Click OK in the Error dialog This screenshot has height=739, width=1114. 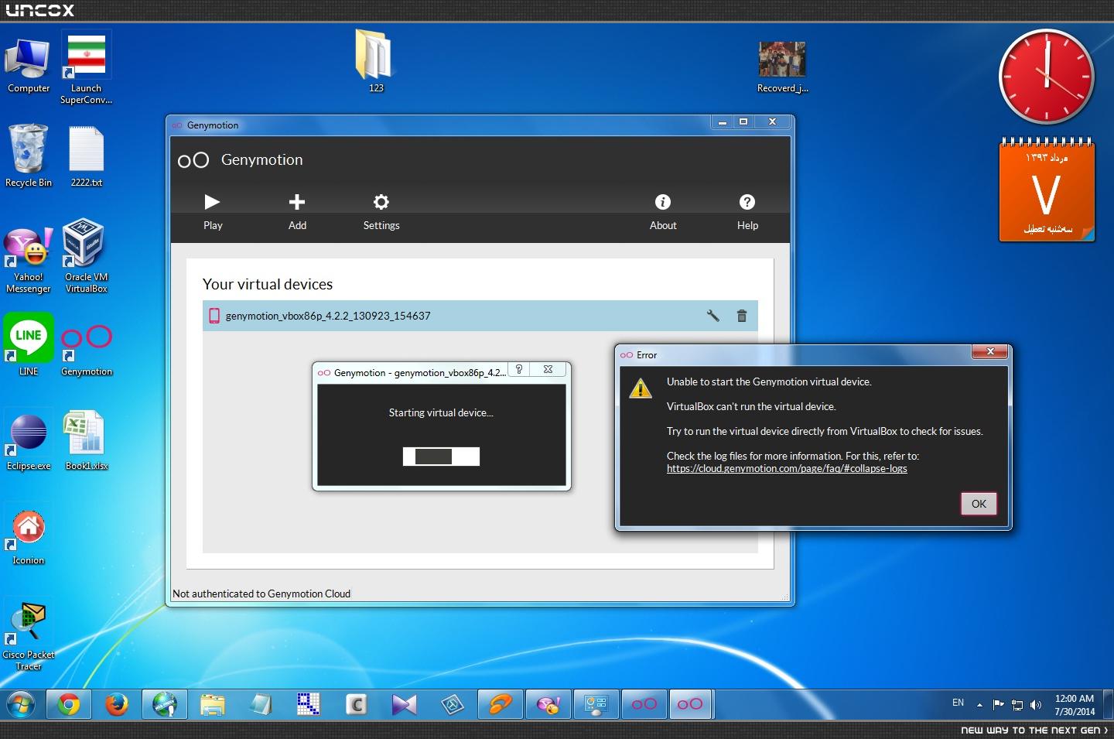tap(979, 504)
